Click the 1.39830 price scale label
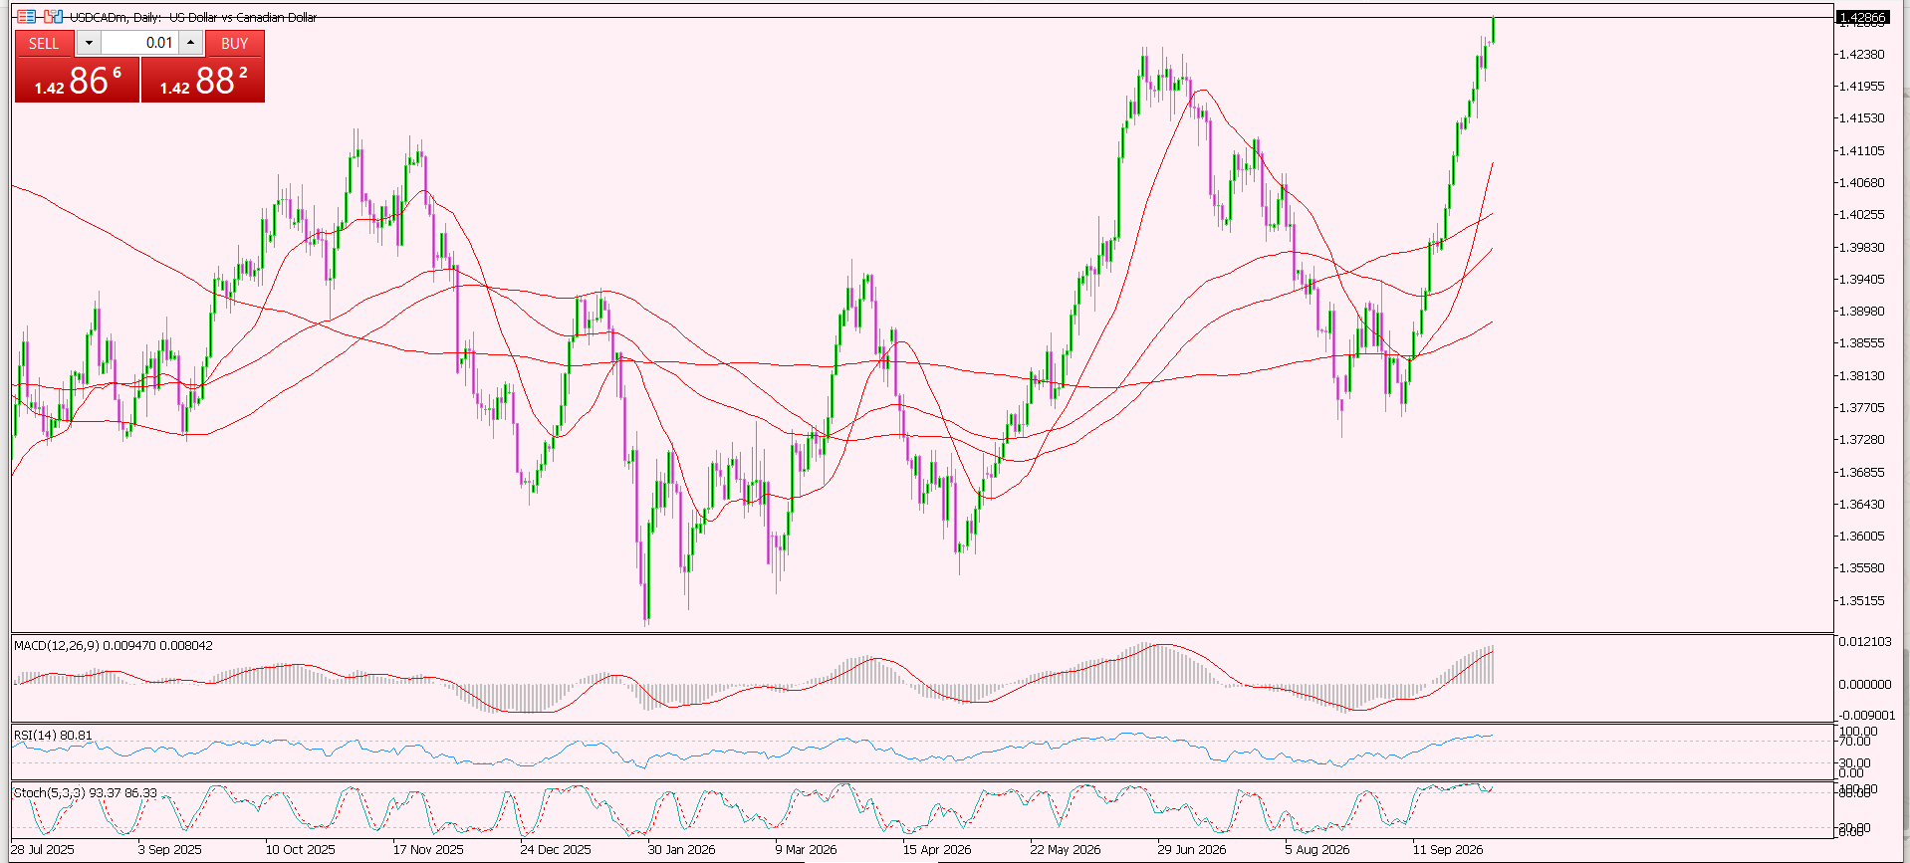Image resolution: width=1910 pixels, height=863 pixels. point(1861,248)
